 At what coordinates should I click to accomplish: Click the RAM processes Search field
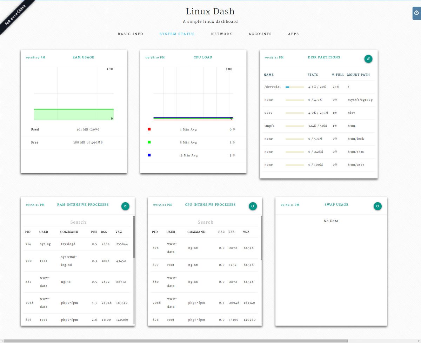pos(78,222)
